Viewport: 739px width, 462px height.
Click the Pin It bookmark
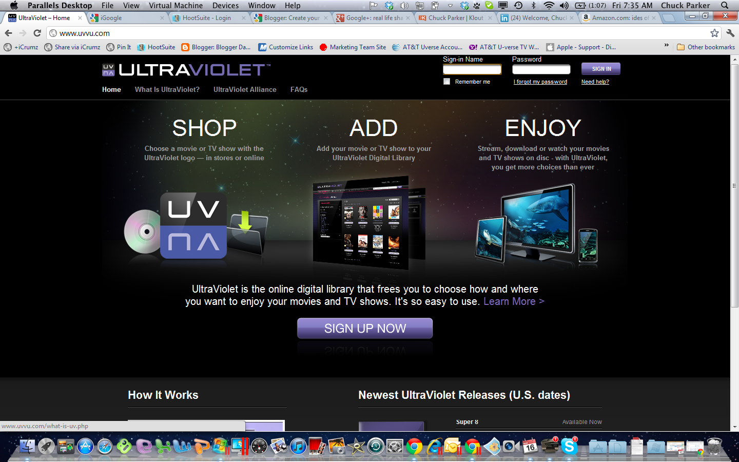click(x=119, y=47)
